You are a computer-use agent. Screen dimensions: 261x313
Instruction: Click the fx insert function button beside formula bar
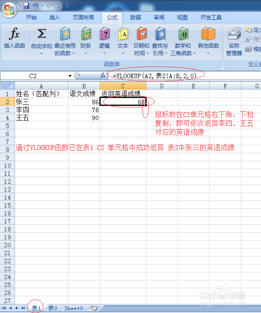point(103,75)
